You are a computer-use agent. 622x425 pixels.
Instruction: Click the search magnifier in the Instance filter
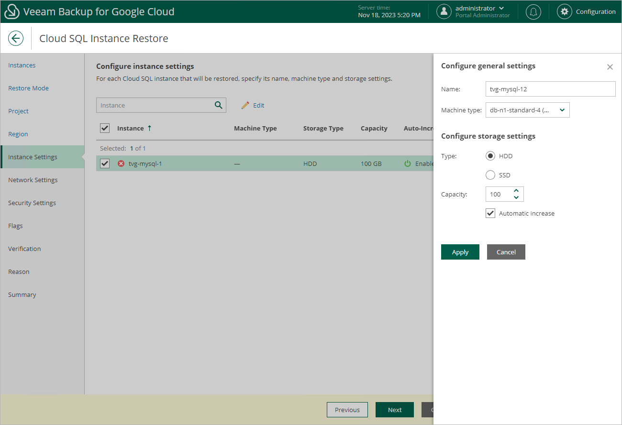coord(219,105)
